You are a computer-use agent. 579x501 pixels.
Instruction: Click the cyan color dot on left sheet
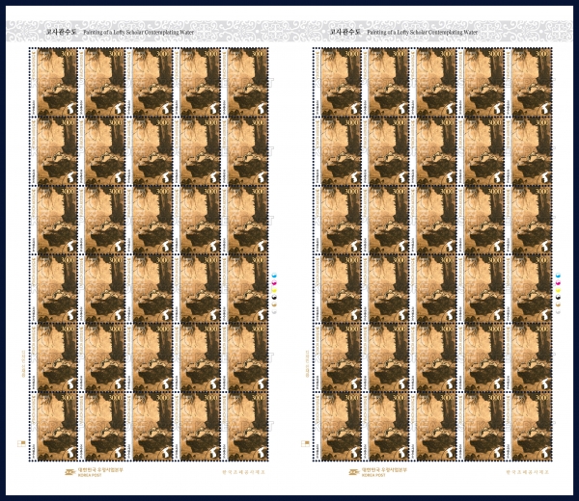coord(276,277)
